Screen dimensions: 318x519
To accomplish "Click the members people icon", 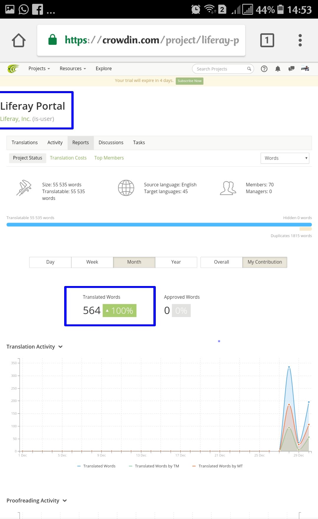I will (x=228, y=188).
